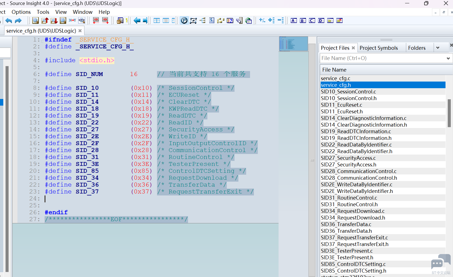The image size is (453, 277).
Task: Click the help question-mark window icon
Action: tap(230, 20)
